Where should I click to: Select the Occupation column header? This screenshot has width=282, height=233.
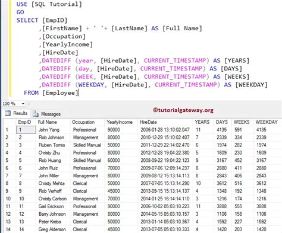87,122
